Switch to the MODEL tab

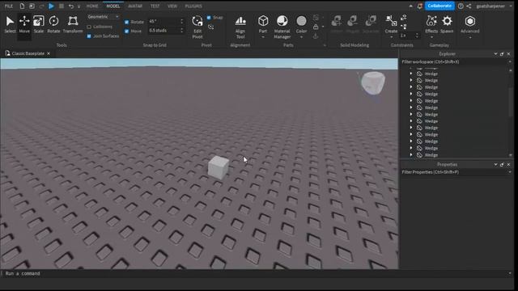(x=113, y=6)
